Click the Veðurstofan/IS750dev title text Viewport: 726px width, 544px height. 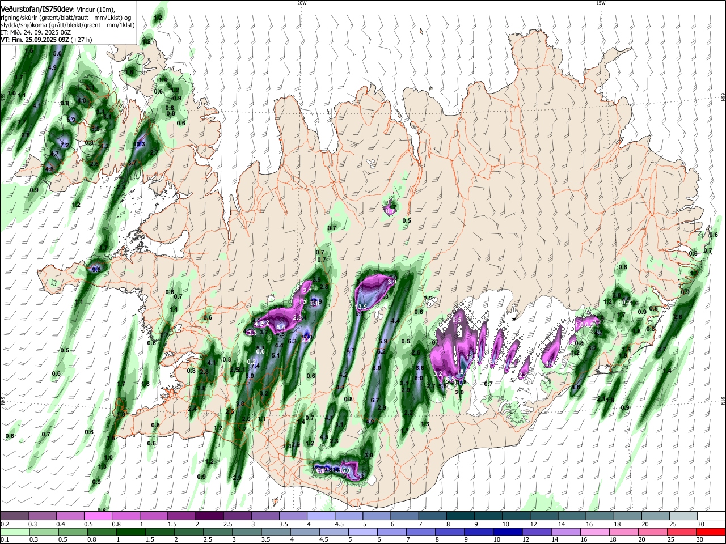37,10
